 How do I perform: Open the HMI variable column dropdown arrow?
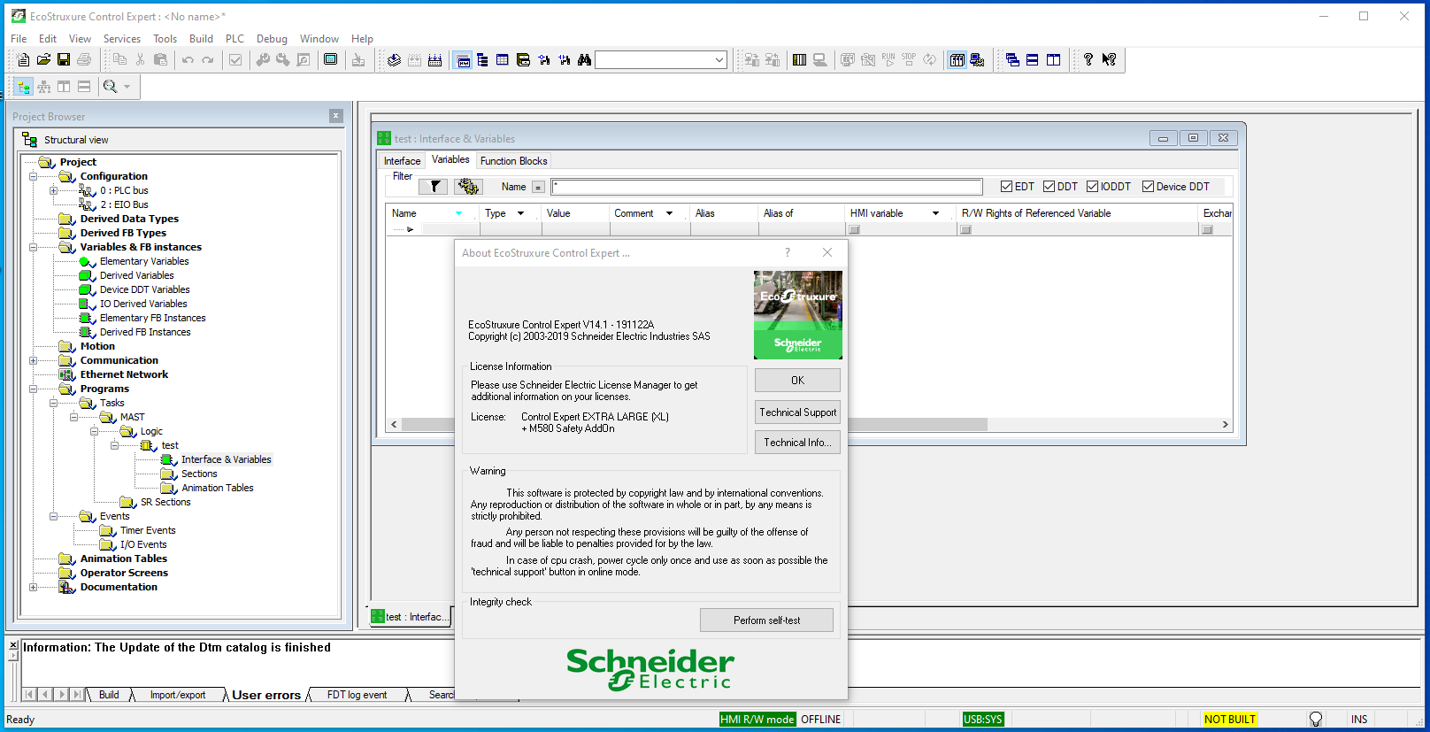pos(935,213)
